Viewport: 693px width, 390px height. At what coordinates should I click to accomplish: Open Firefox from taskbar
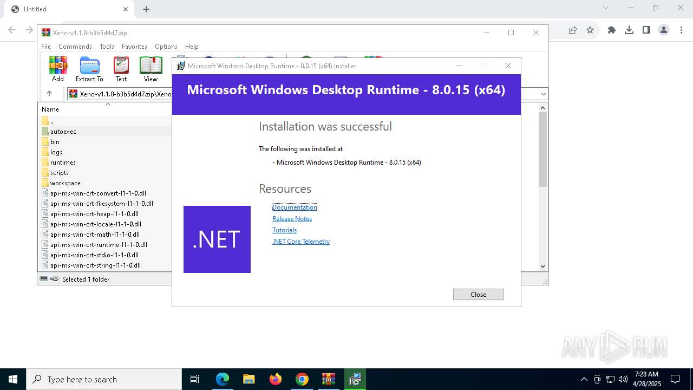275,379
